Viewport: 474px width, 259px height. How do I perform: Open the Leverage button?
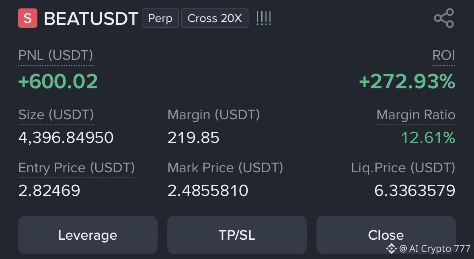click(88, 235)
